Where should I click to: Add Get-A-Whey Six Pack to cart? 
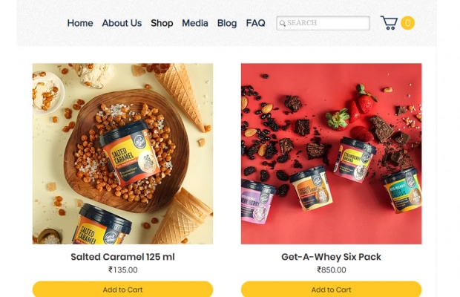(331, 289)
